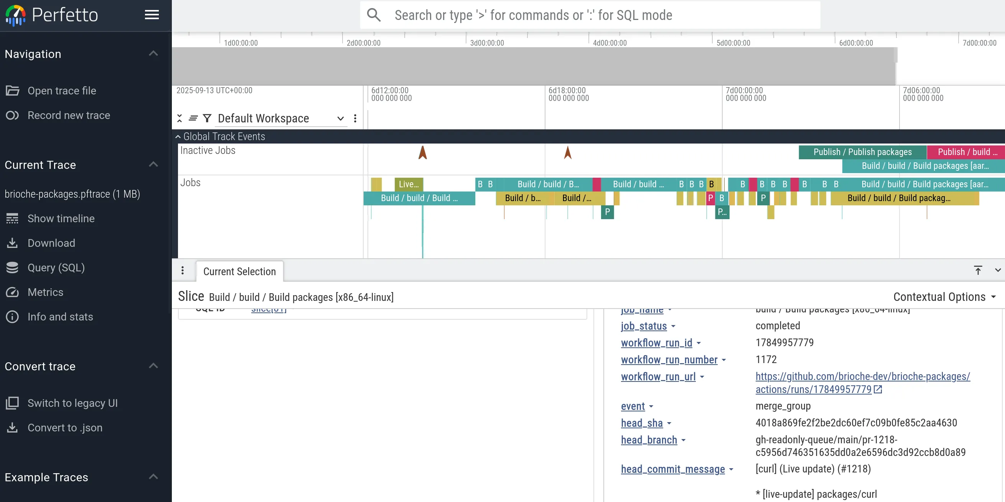This screenshot has height=502, width=1005.
Task: Click the Record new trace icon
Action: click(x=13, y=115)
